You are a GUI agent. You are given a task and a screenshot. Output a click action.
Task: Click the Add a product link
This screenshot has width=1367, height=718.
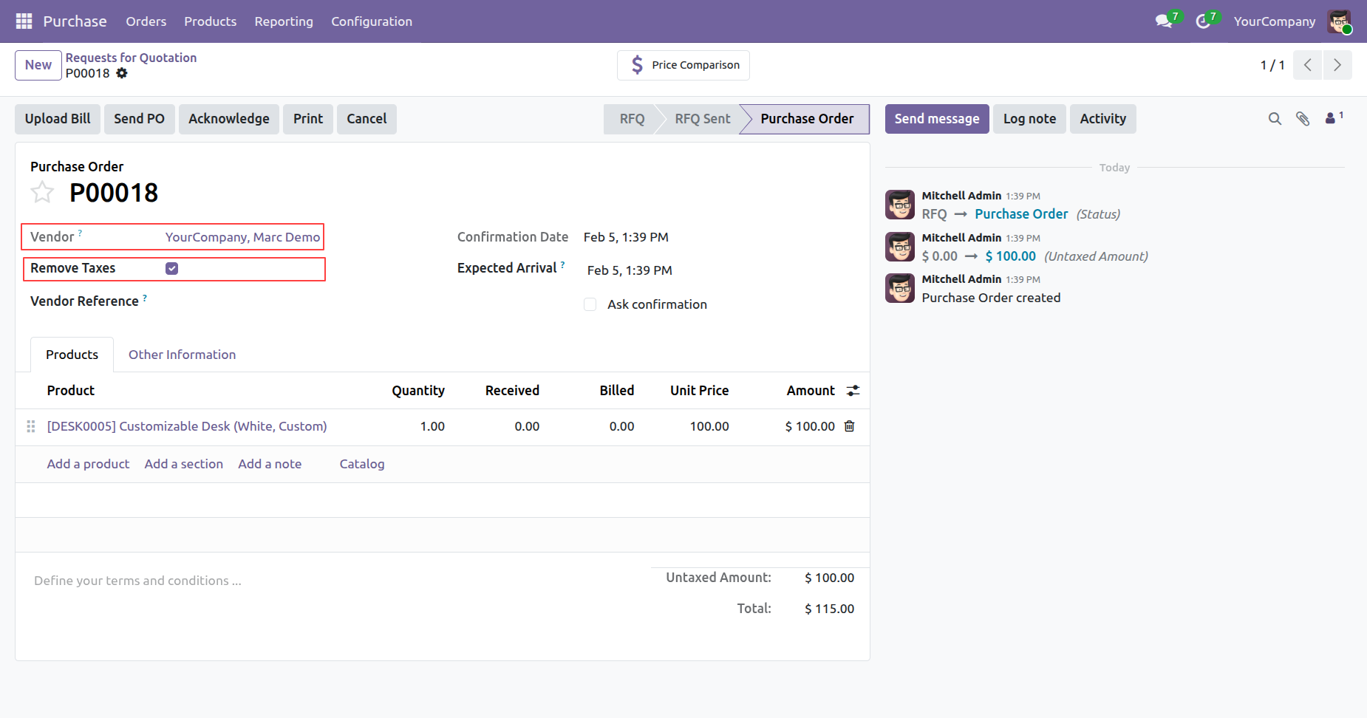click(x=88, y=464)
